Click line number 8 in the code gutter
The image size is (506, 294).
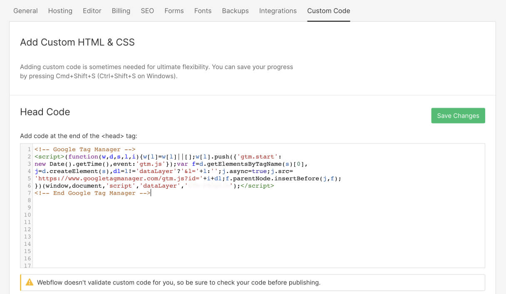(x=29, y=200)
